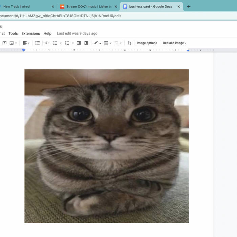Click the insert image icon
This screenshot has width=237, height=237.
pos(12,43)
